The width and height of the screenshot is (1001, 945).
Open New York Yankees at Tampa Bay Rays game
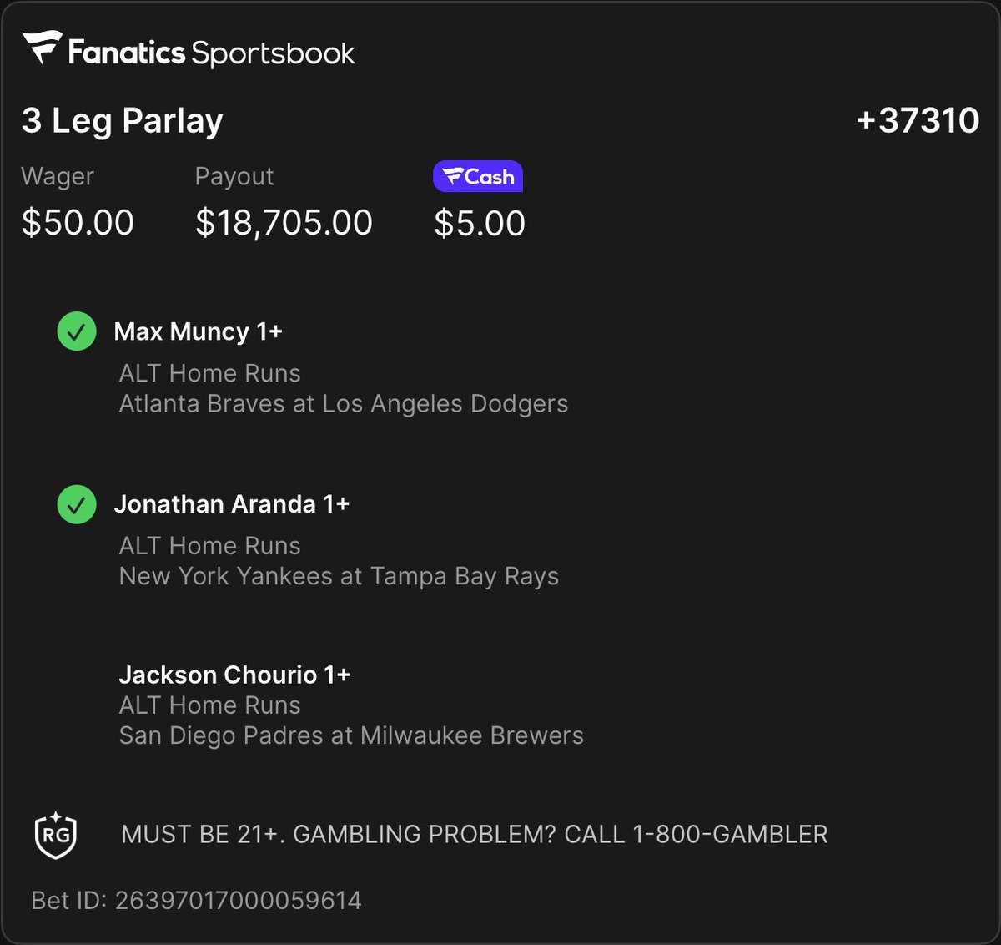click(339, 577)
